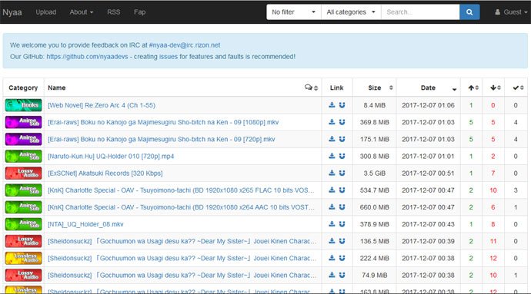Image resolution: width=531 pixels, height=294 pixels.
Task: Focus the Search text field
Action: (x=420, y=12)
